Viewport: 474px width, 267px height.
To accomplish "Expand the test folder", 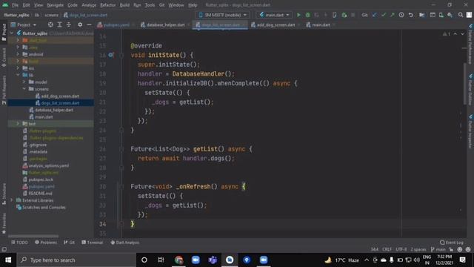I will [x=18, y=124].
